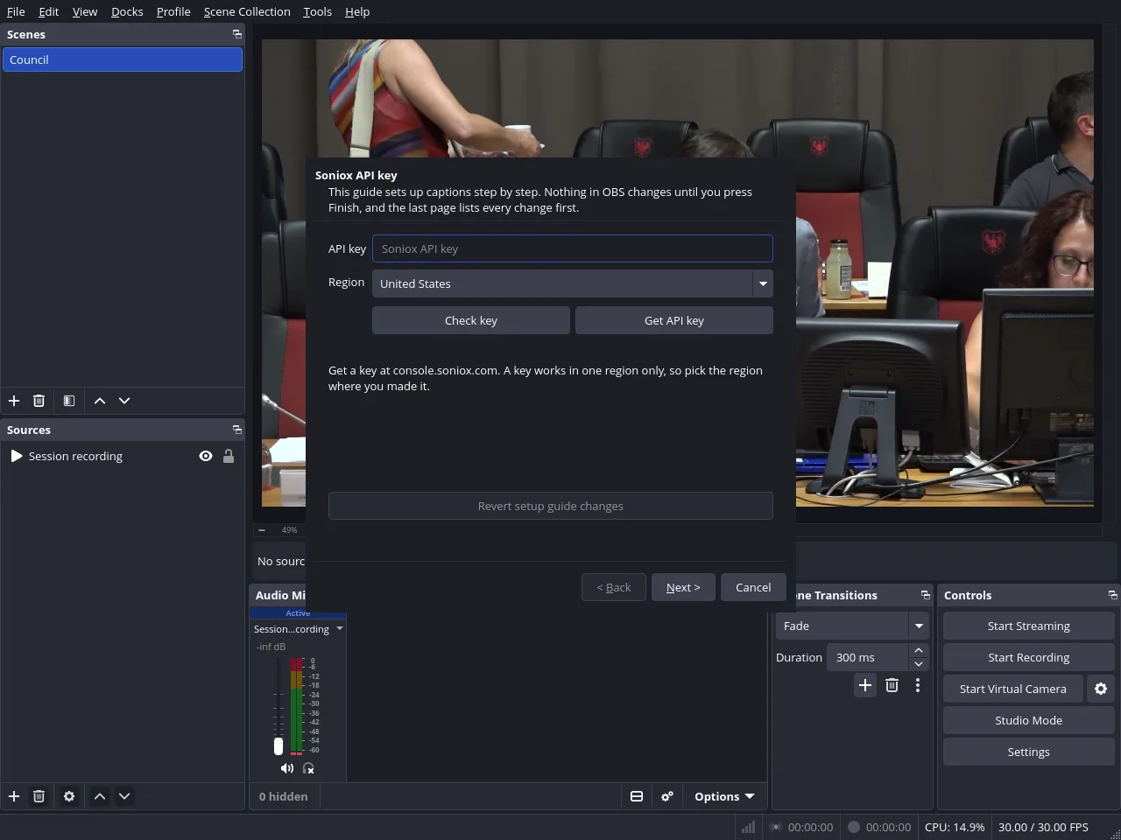Screen dimensions: 1121x840
Task: Mute the Session recording audio
Action: click(286, 768)
